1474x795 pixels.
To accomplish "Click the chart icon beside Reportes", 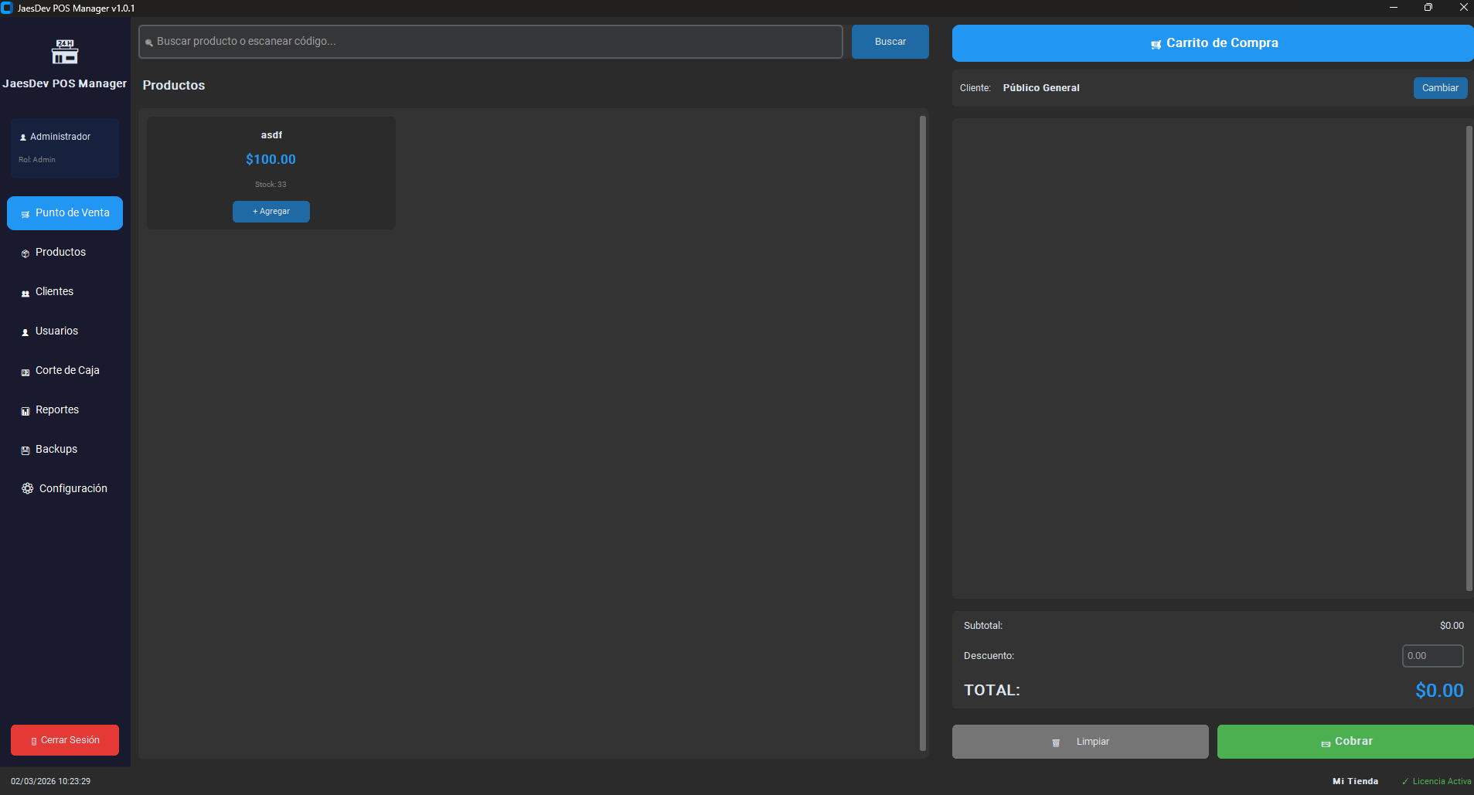I will [26, 411].
